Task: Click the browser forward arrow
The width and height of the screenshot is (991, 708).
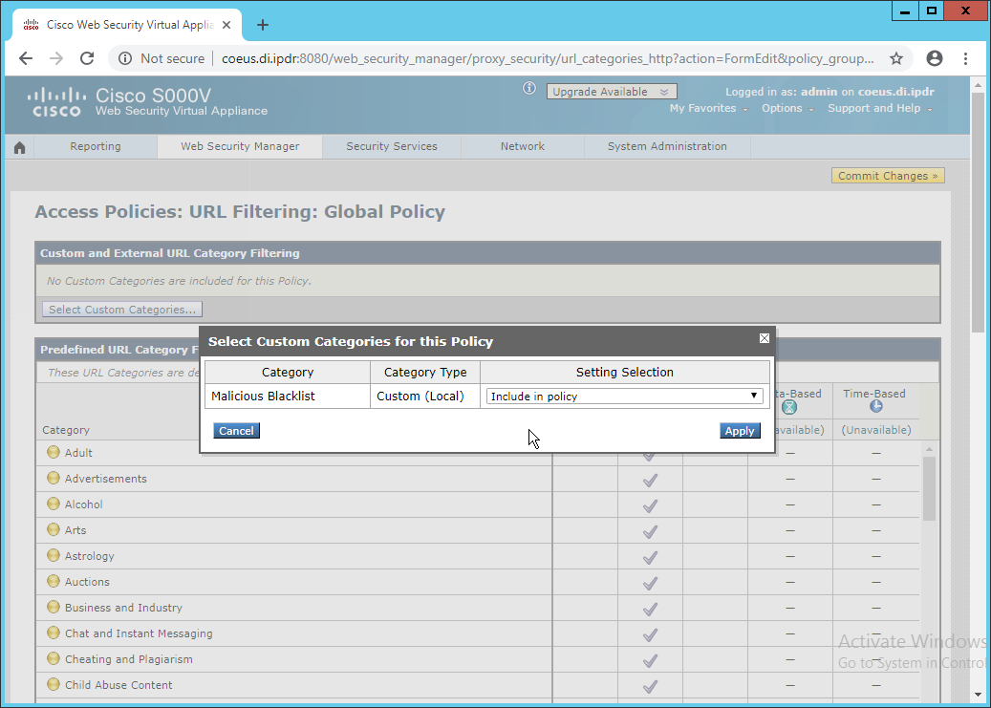Action: point(56,59)
